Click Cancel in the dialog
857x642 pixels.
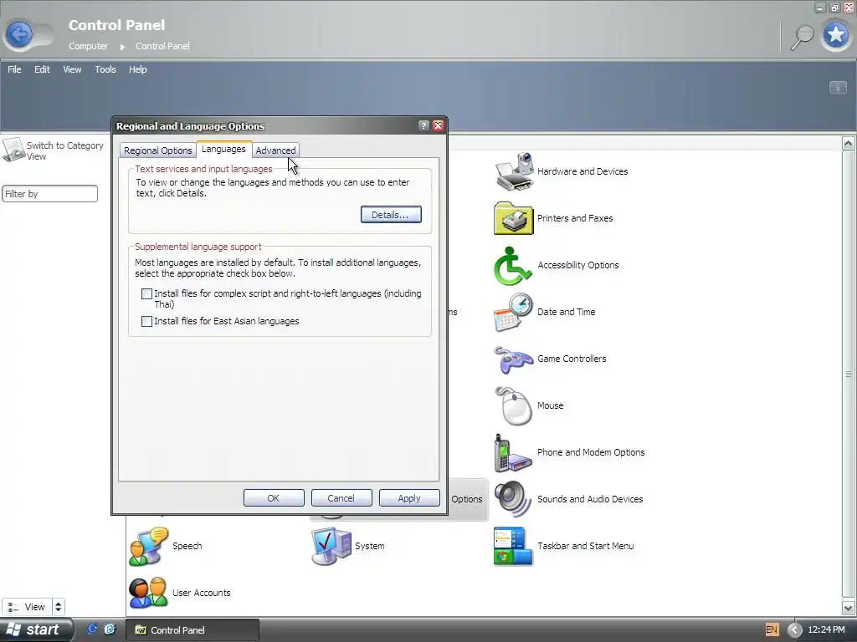point(341,498)
